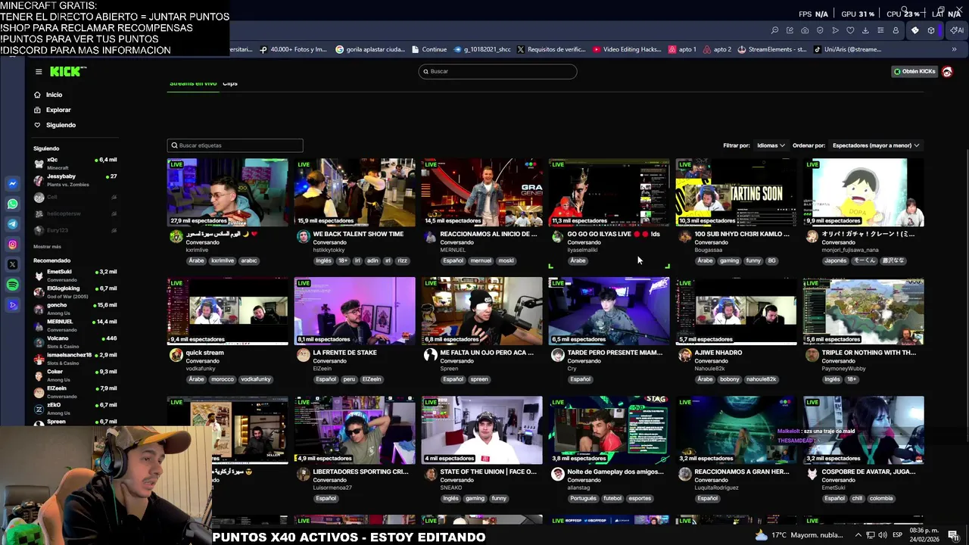Open the 'apto 1' bookmark

tap(683, 49)
